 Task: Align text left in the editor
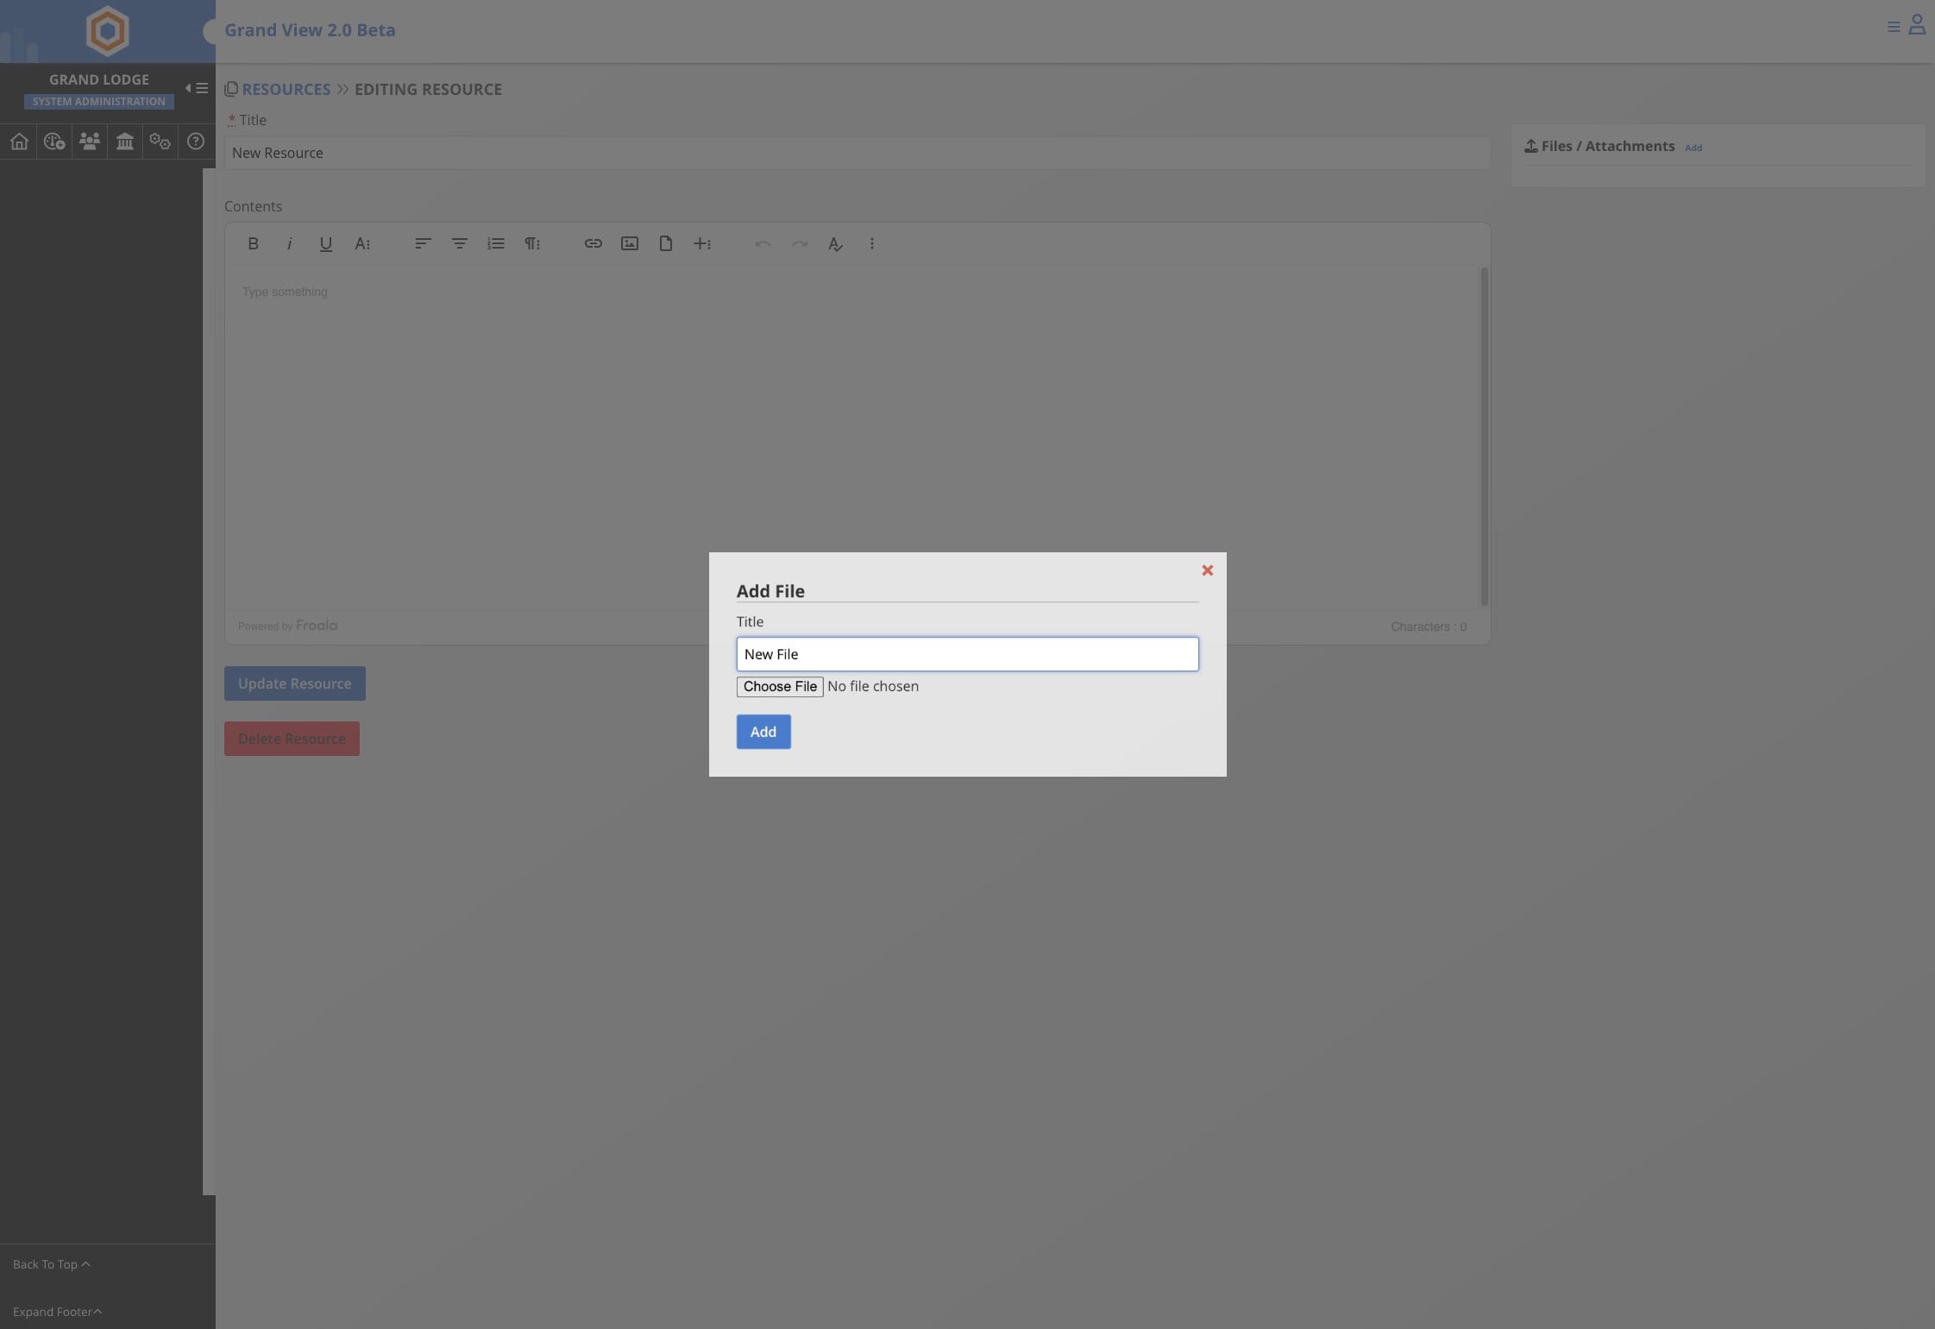coord(423,244)
